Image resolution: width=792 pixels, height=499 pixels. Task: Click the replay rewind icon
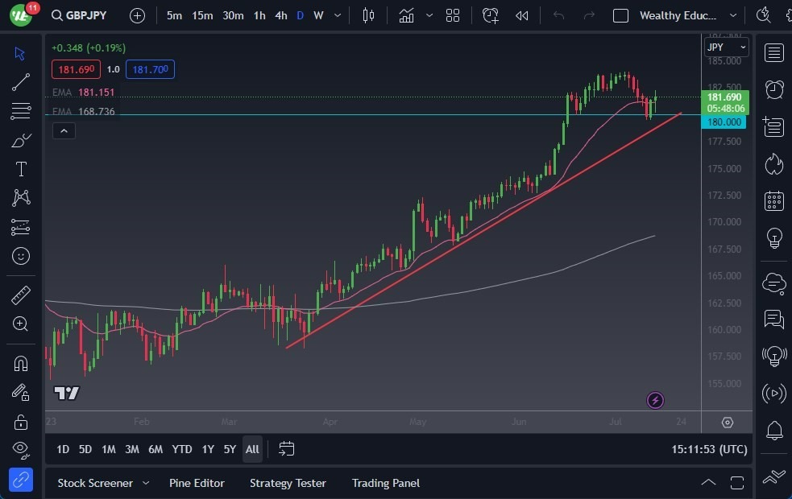[522, 15]
